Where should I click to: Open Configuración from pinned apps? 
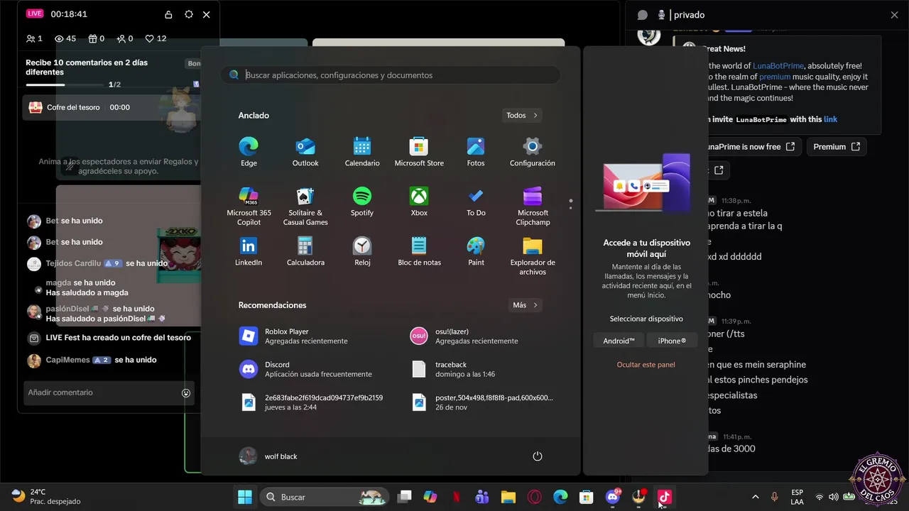pyautogui.click(x=533, y=152)
